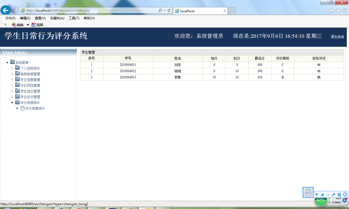Click the browser back arrow button

click(x=5, y=10)
